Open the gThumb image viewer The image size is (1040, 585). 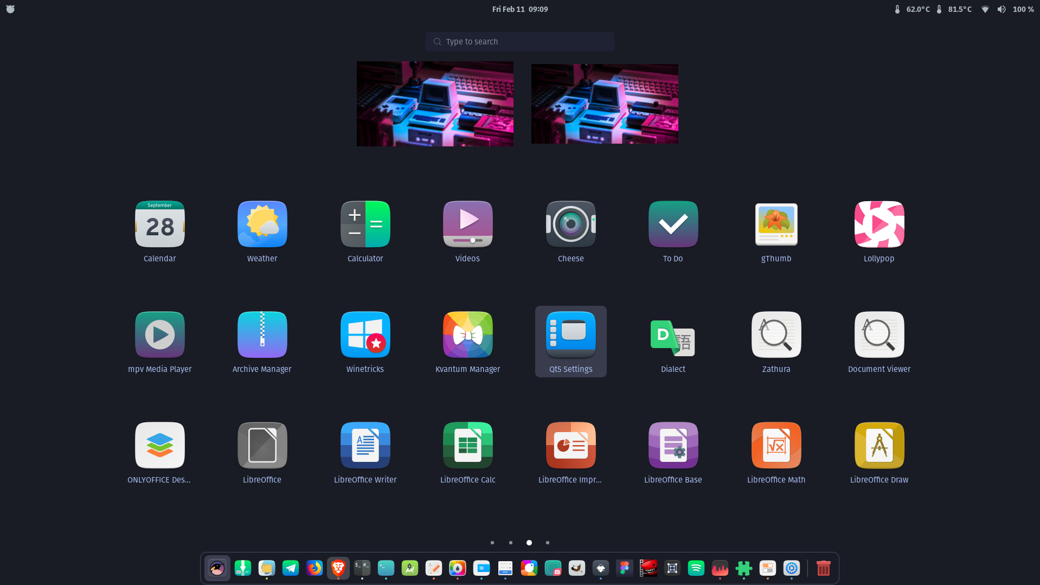point(776,224)
